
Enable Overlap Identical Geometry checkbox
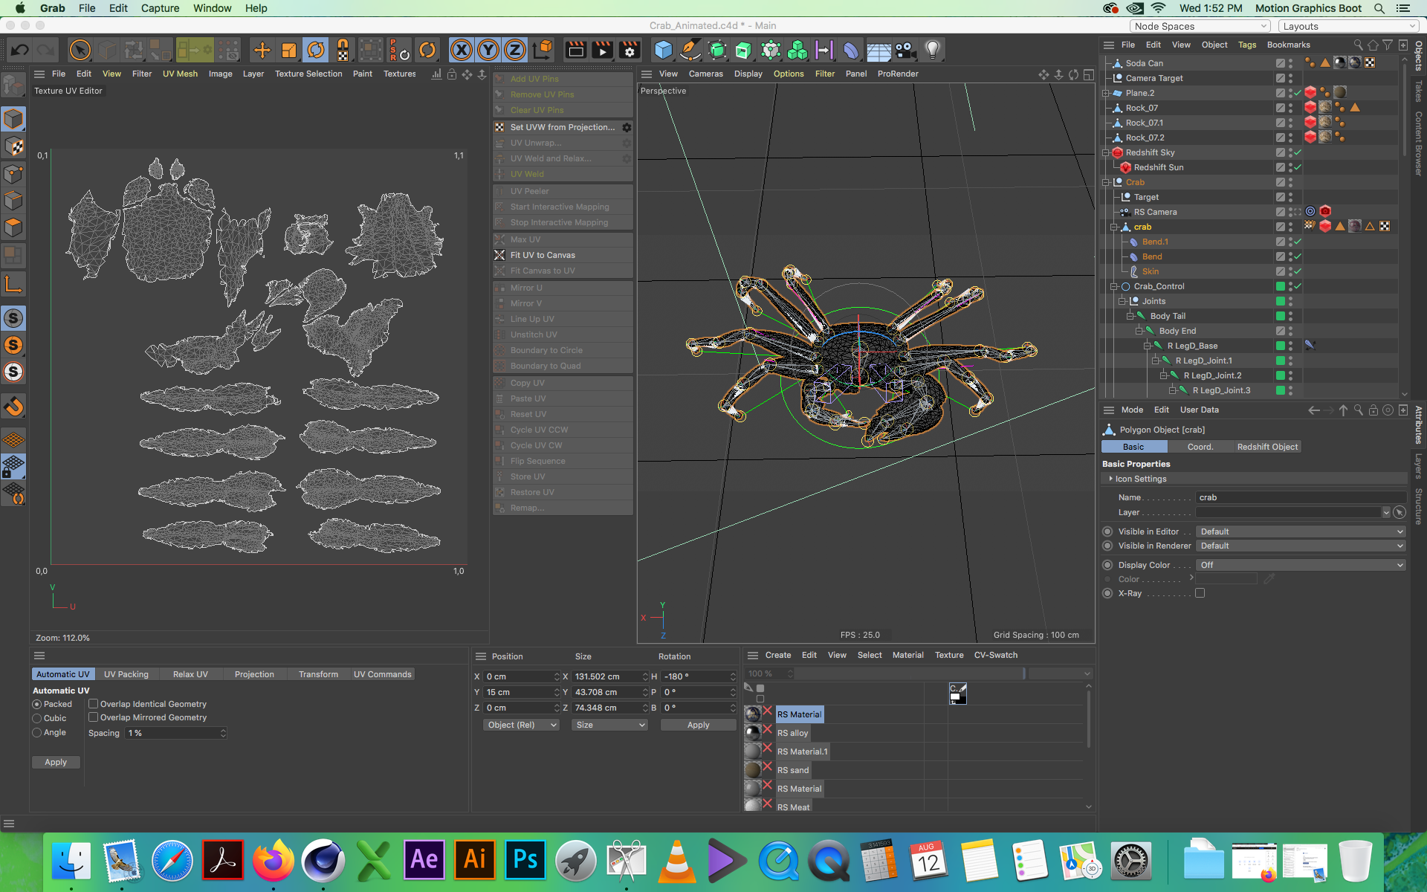point(94,703)
